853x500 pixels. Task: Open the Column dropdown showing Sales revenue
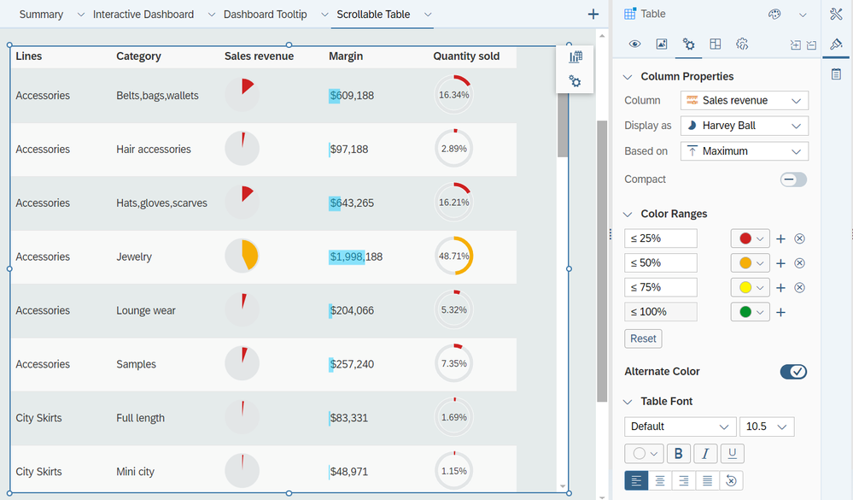pyautogui.click(x=745, y=100)
